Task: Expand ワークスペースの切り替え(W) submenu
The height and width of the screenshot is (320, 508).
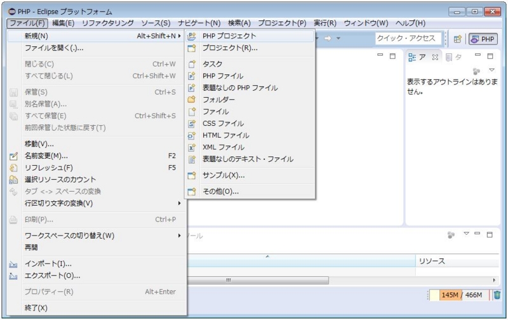Action: point(179,236)
